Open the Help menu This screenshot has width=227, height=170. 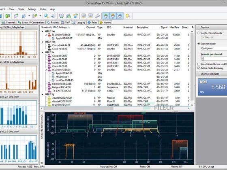[x=52, y=9]
